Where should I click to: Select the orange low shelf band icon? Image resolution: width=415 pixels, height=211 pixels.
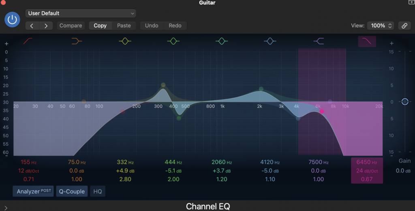point(76,41)
